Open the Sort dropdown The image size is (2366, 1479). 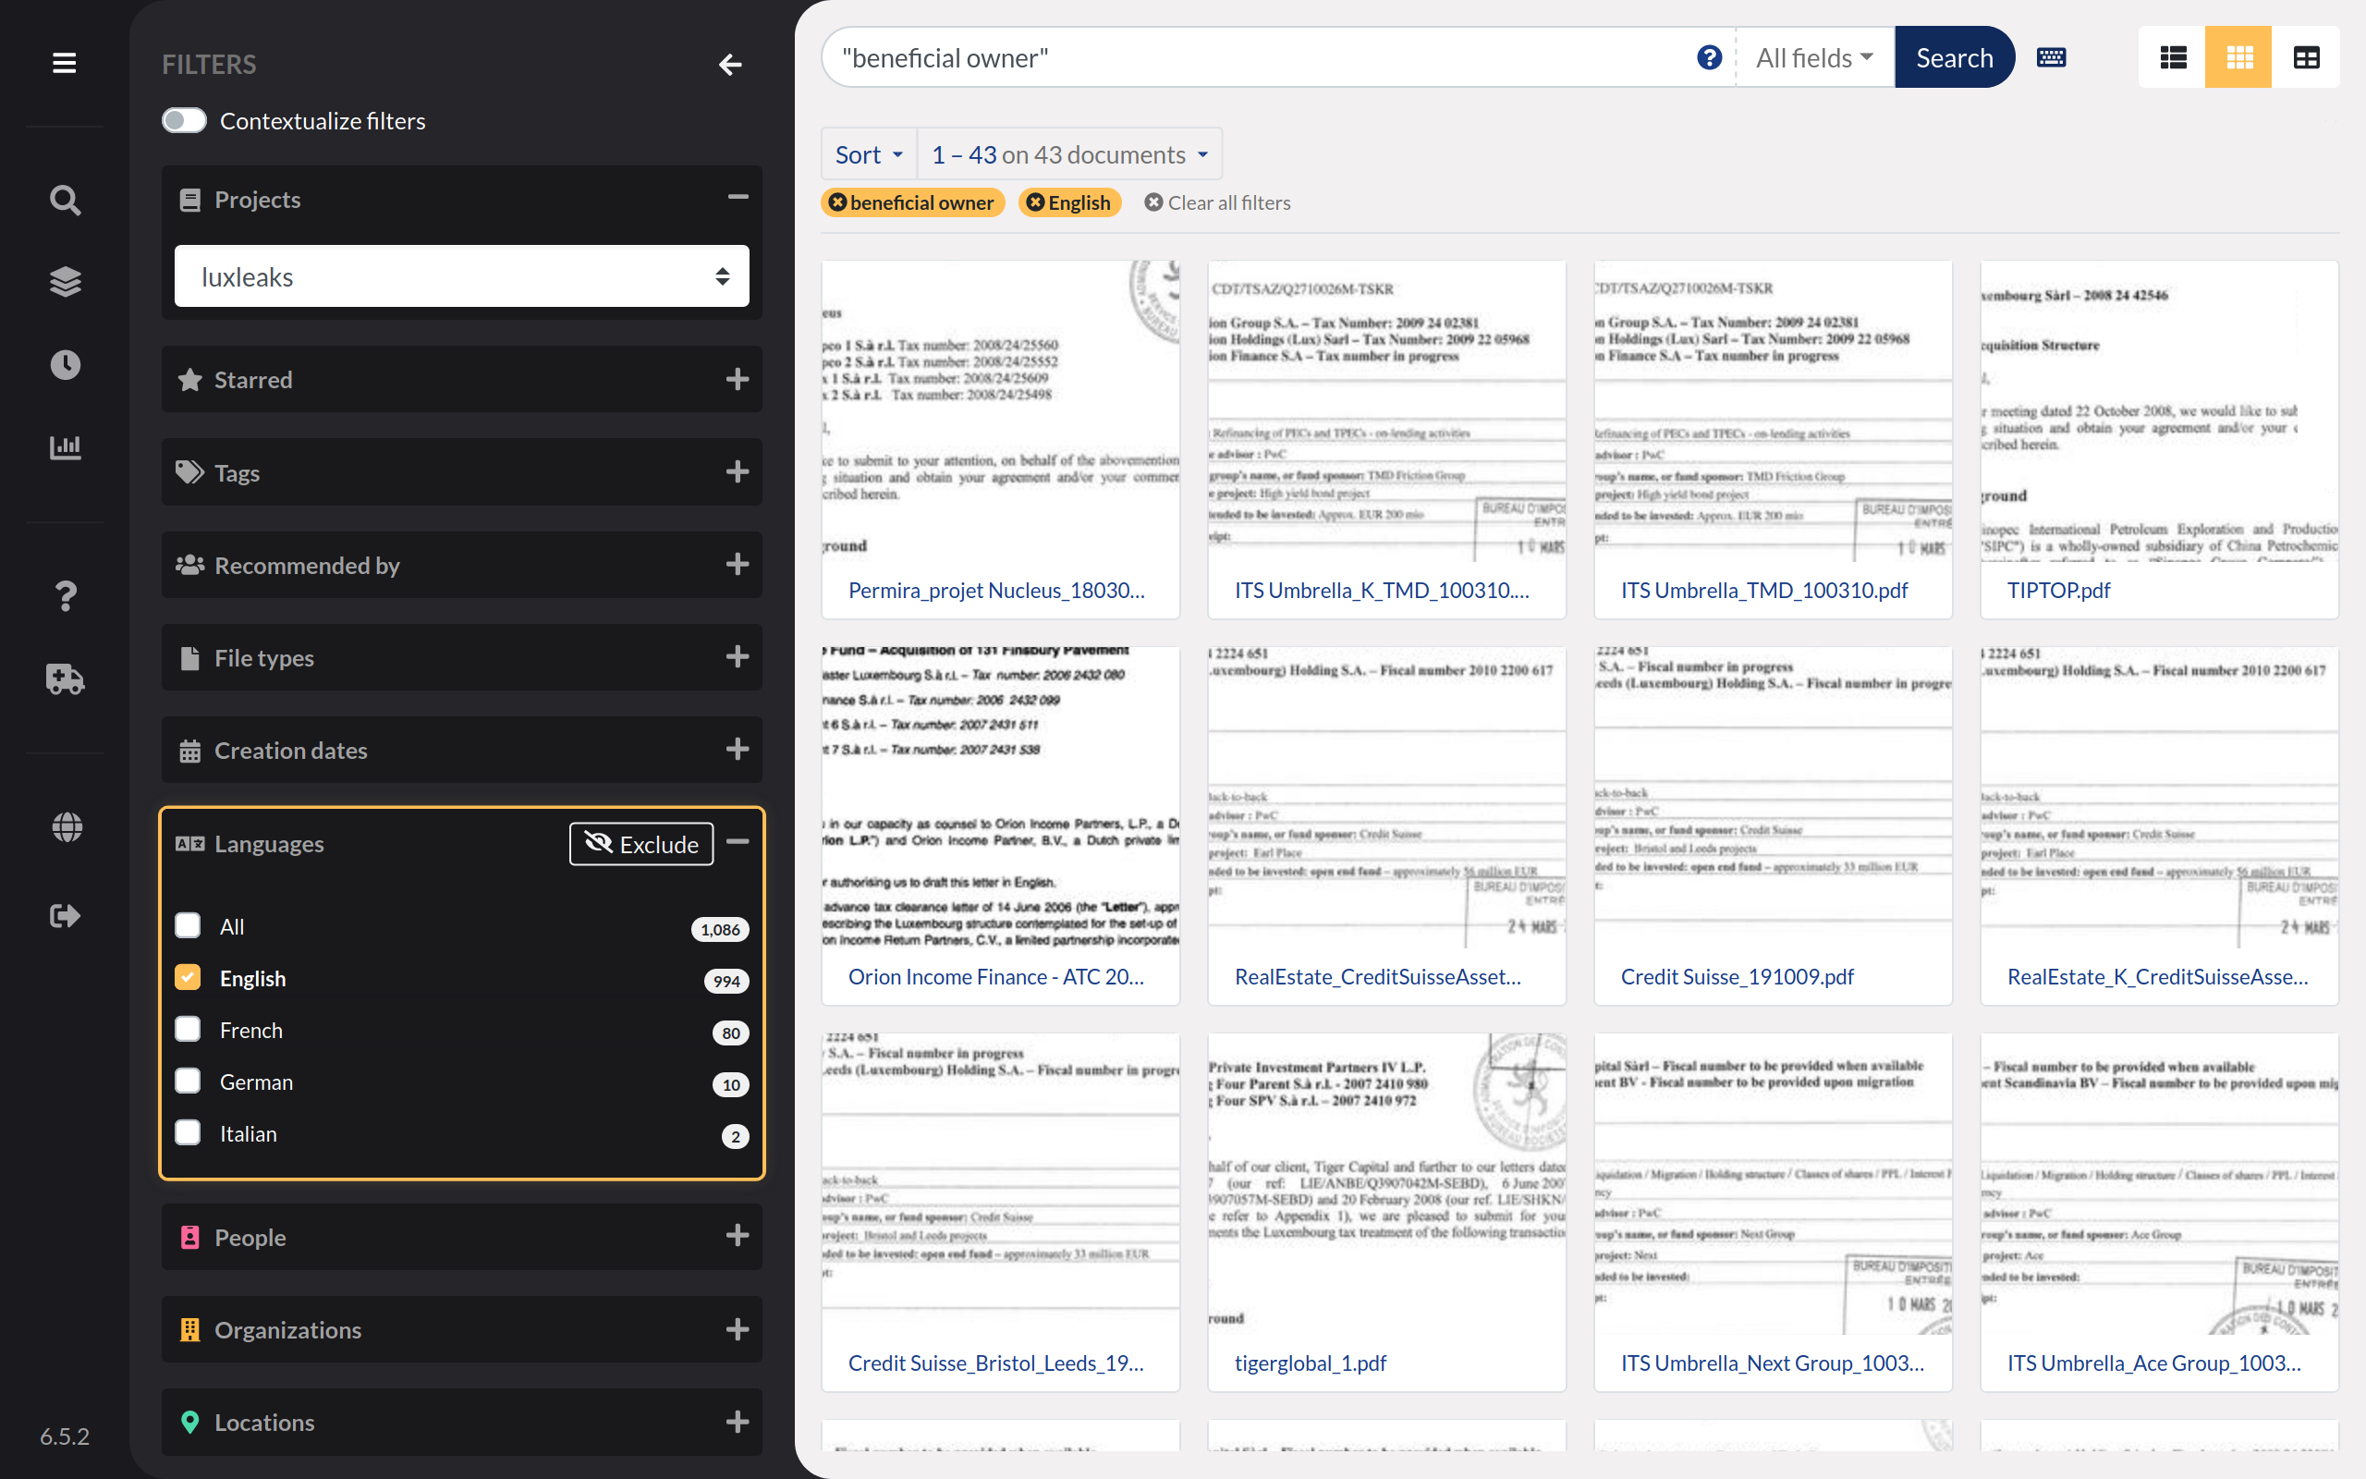[x=869, y=154]
